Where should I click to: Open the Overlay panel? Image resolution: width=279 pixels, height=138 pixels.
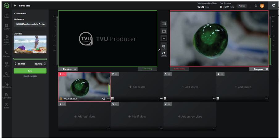point(6,27)
